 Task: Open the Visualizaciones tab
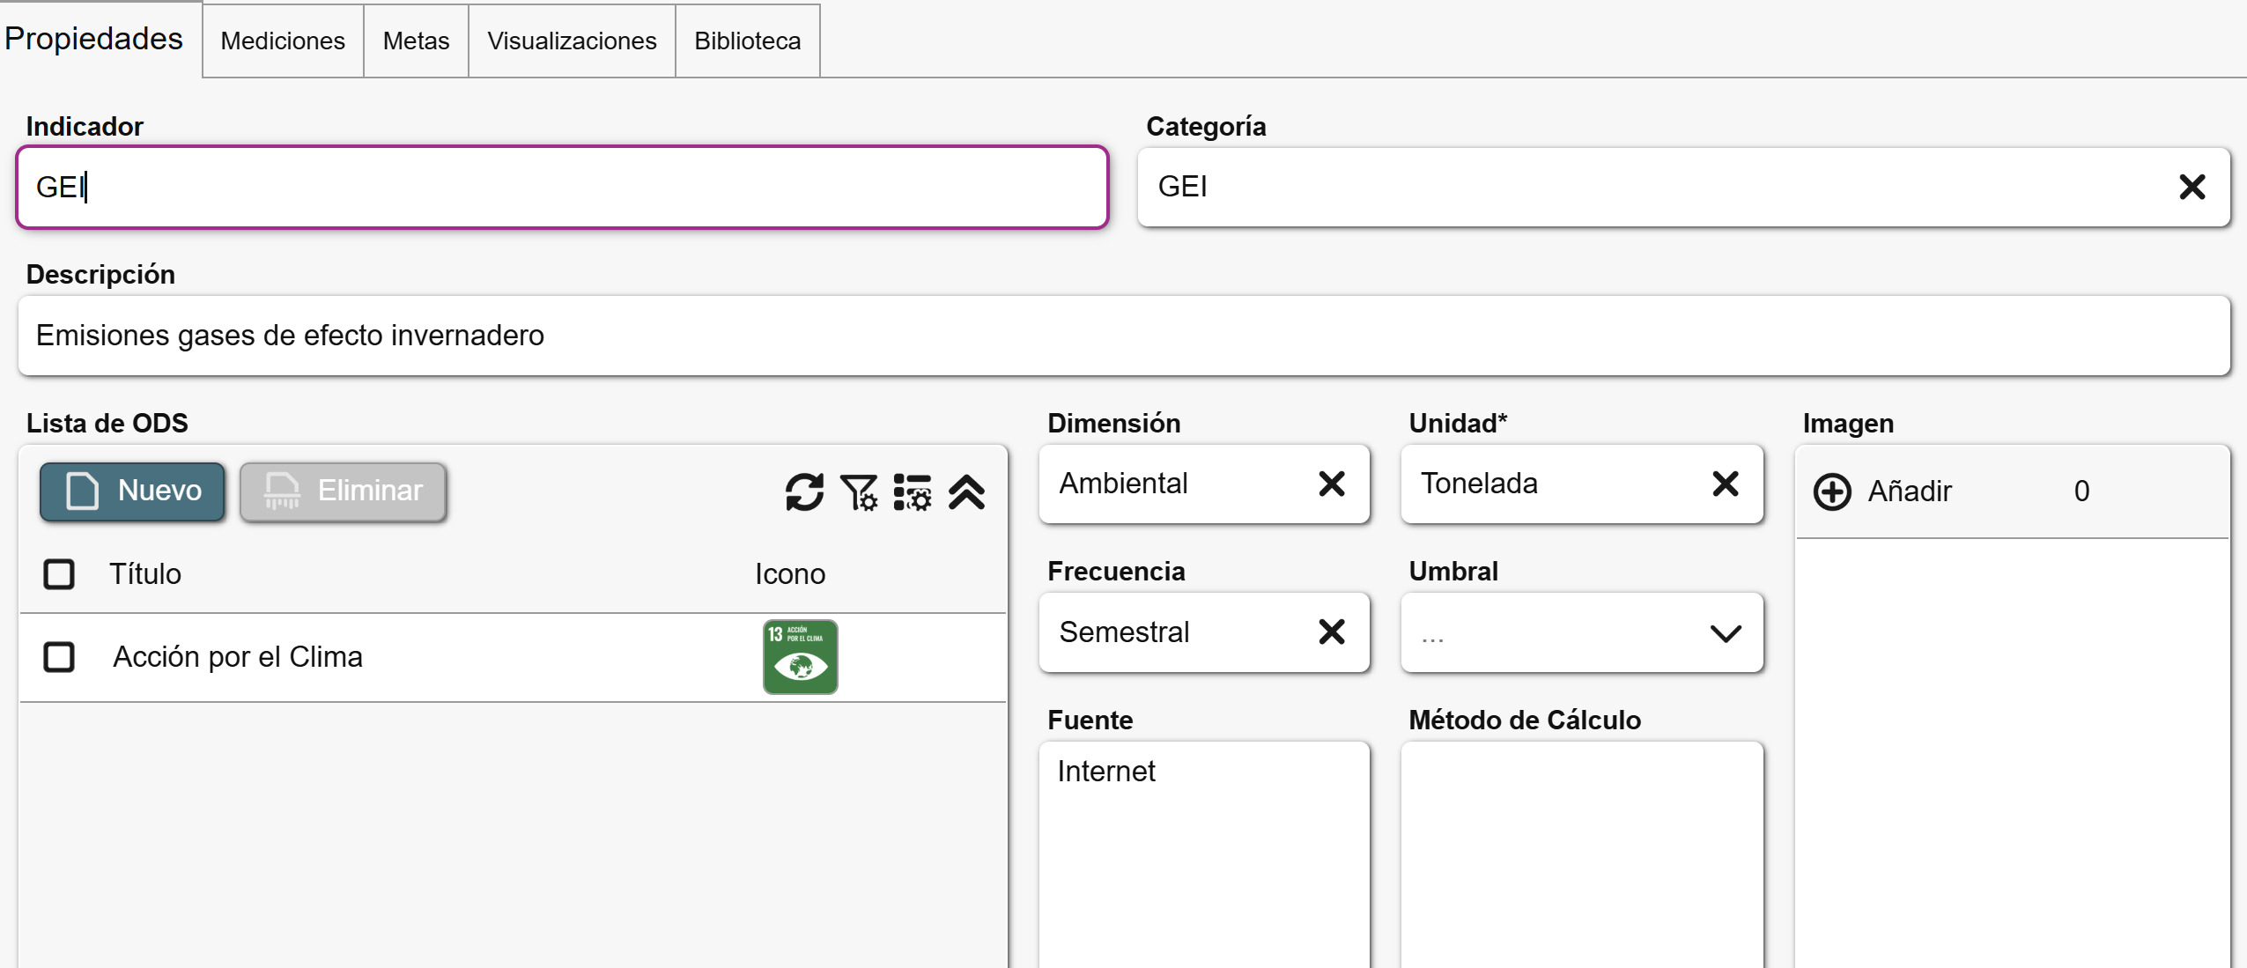571,41
